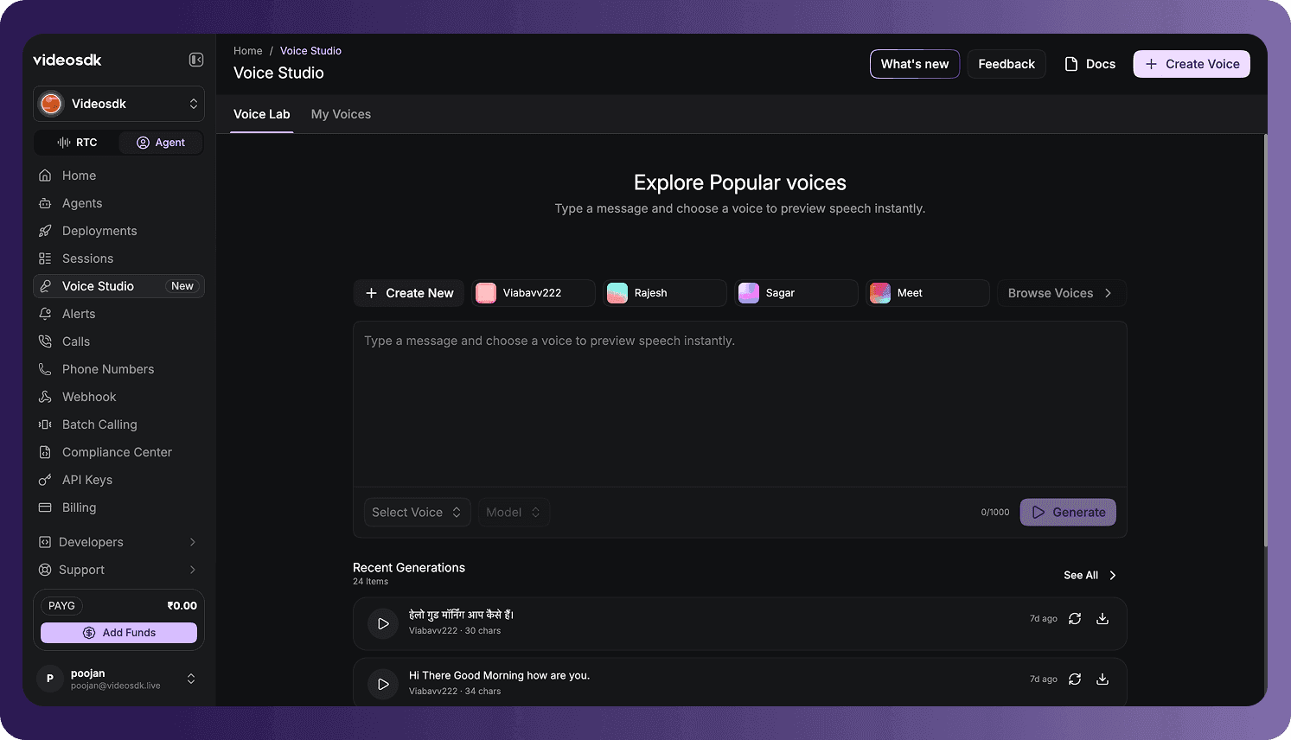Switch to Agent mode
1291x740 pixels.
[x=161, y=143]
